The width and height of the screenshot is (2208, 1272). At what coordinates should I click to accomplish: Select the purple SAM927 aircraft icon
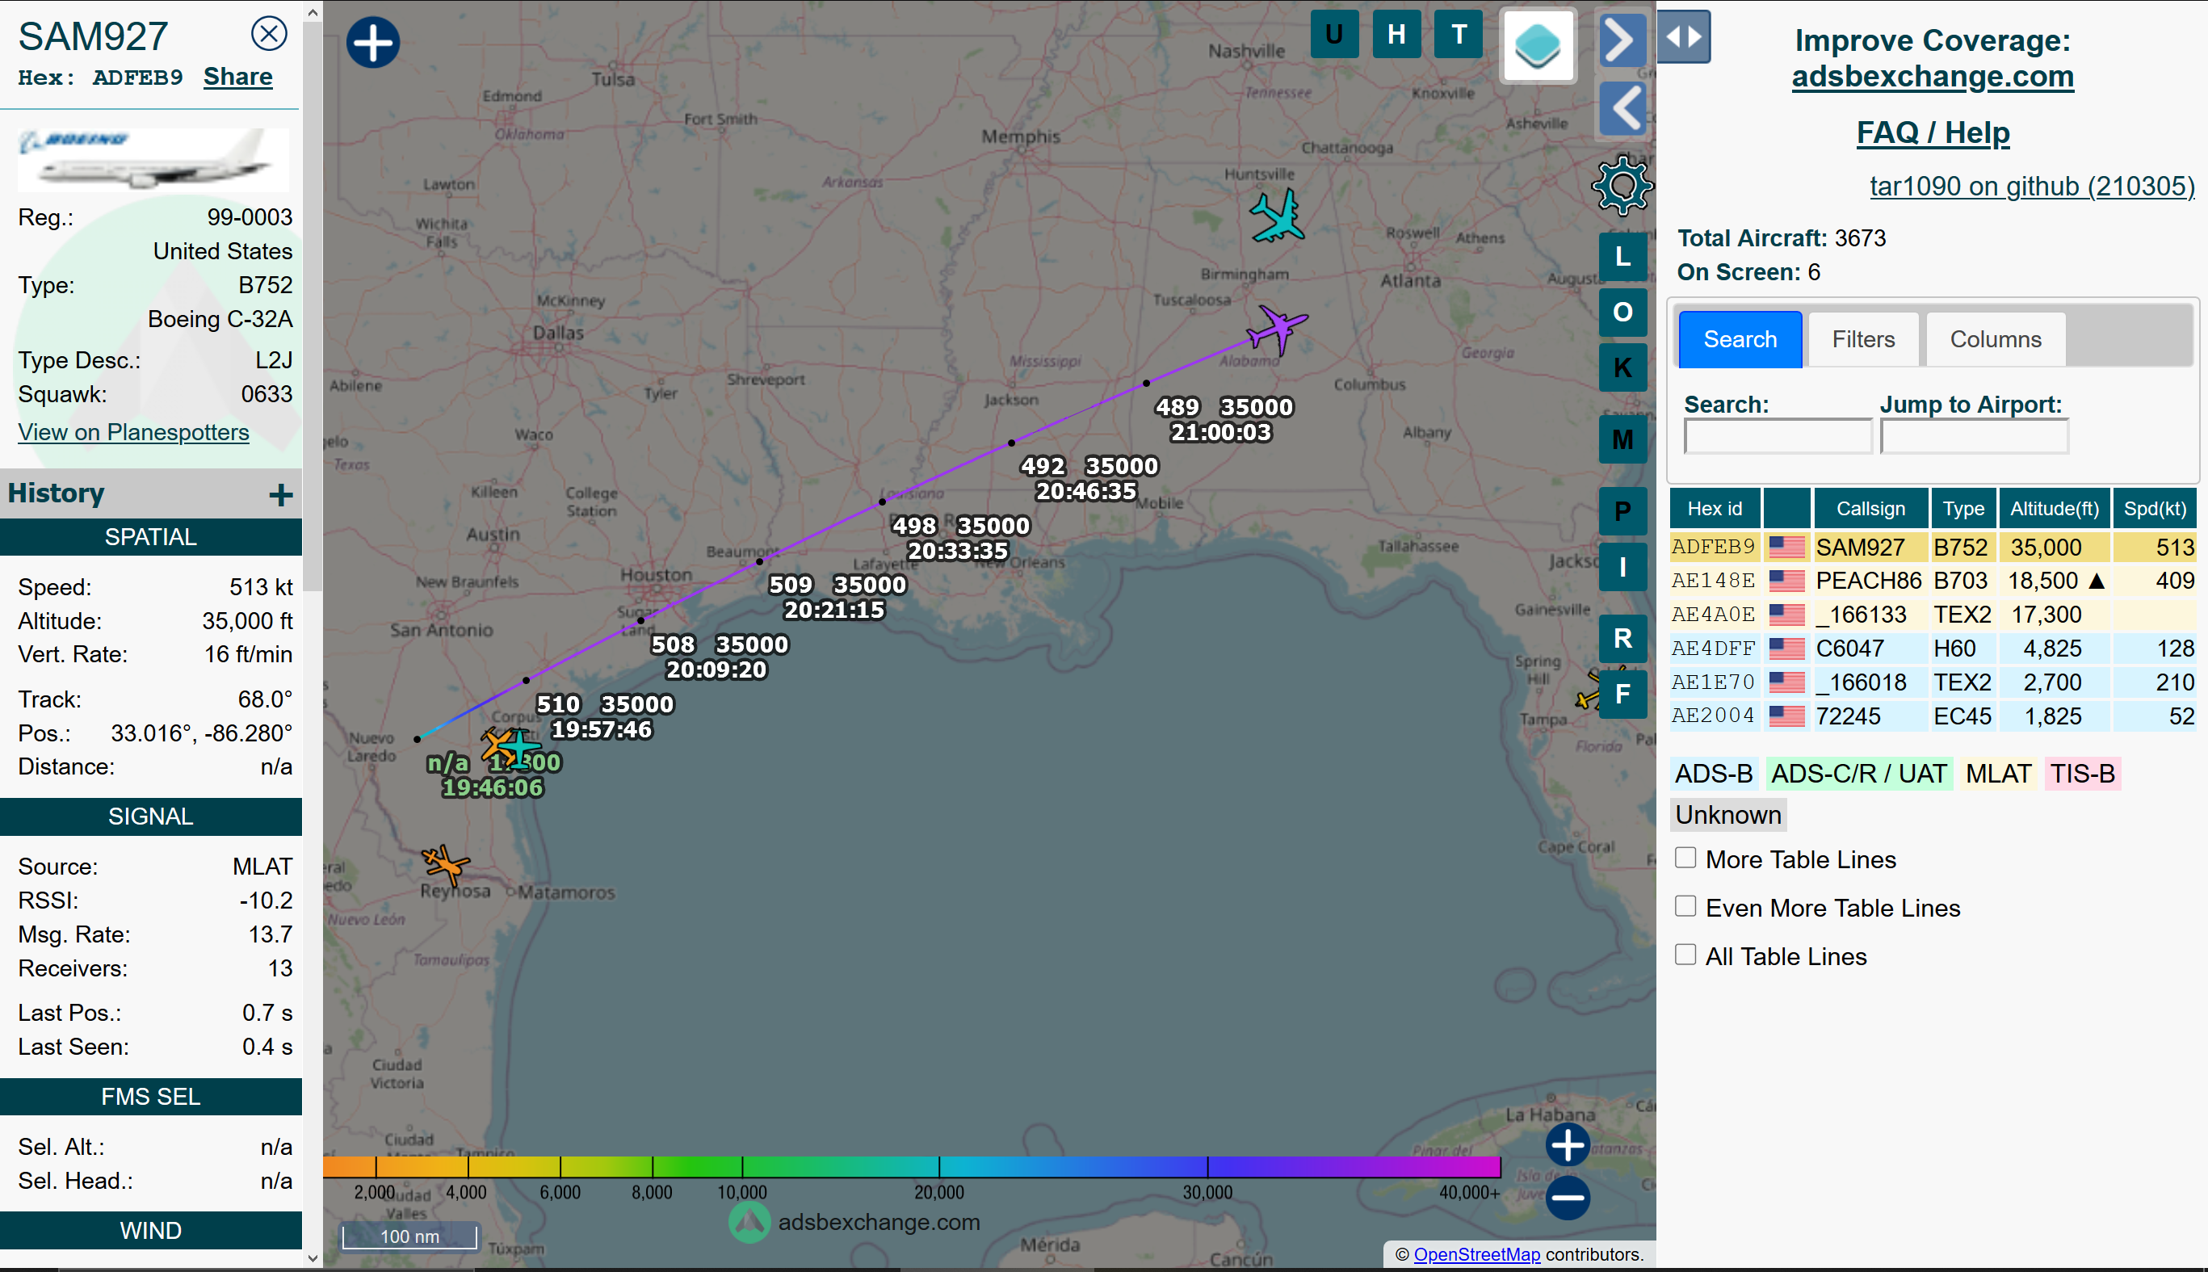(1276, 329)
